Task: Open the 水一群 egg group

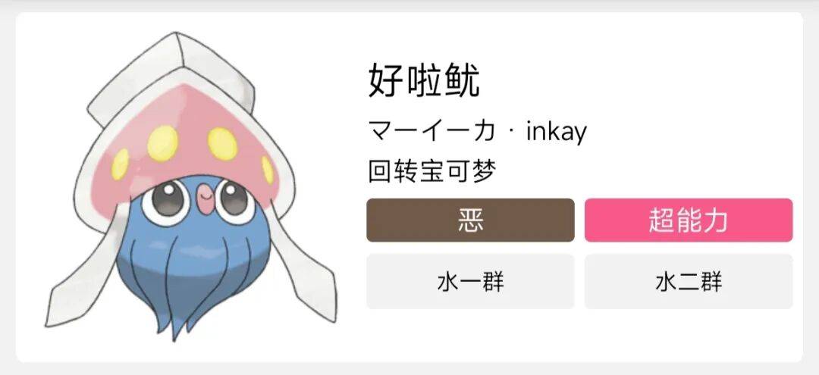Action: (470, 282)
